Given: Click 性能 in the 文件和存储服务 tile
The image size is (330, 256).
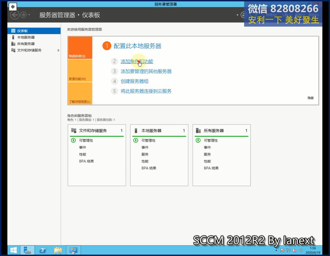Looking at the screenshot, I should click(x=83, y=154).
